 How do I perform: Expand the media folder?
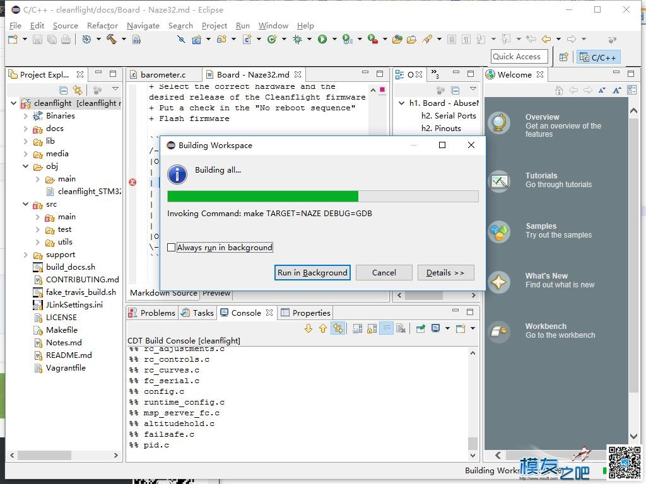point(25,154)
